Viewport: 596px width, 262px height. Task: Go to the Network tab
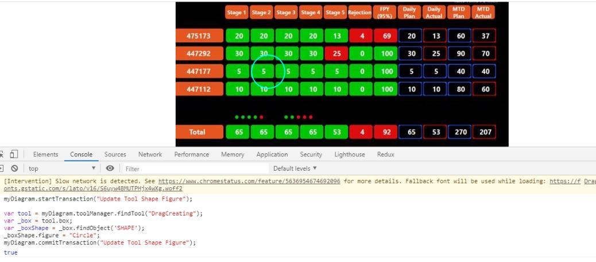(x=150, y=155)
